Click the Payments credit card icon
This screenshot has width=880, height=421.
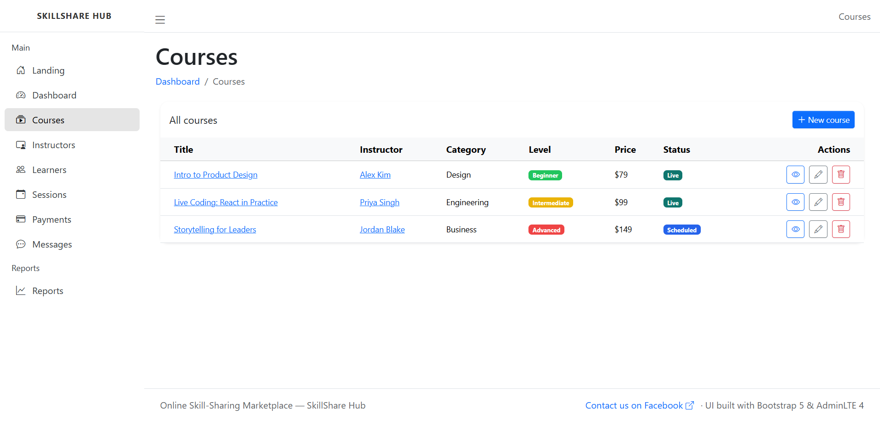(21, 219)
